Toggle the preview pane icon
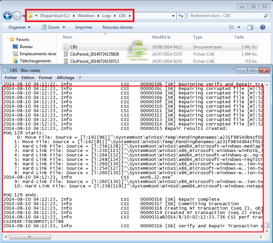The width and height of the screenshot is (273, 243). click(x=250, y=27)
